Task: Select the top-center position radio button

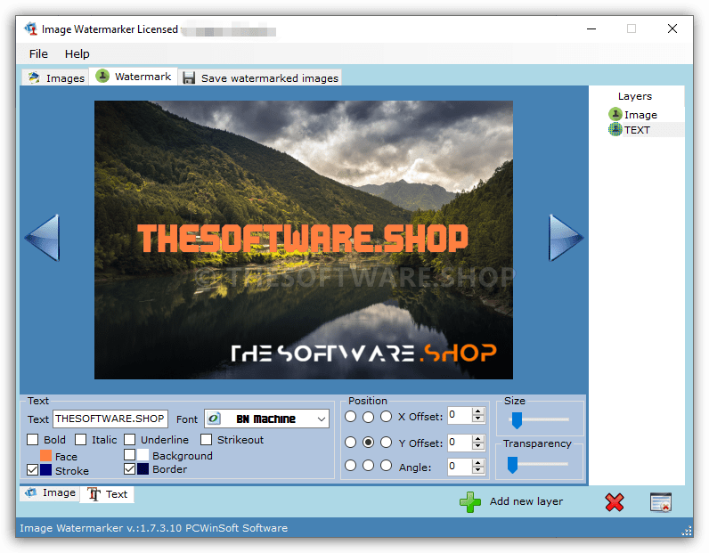Action: click(x=369, y=417)
